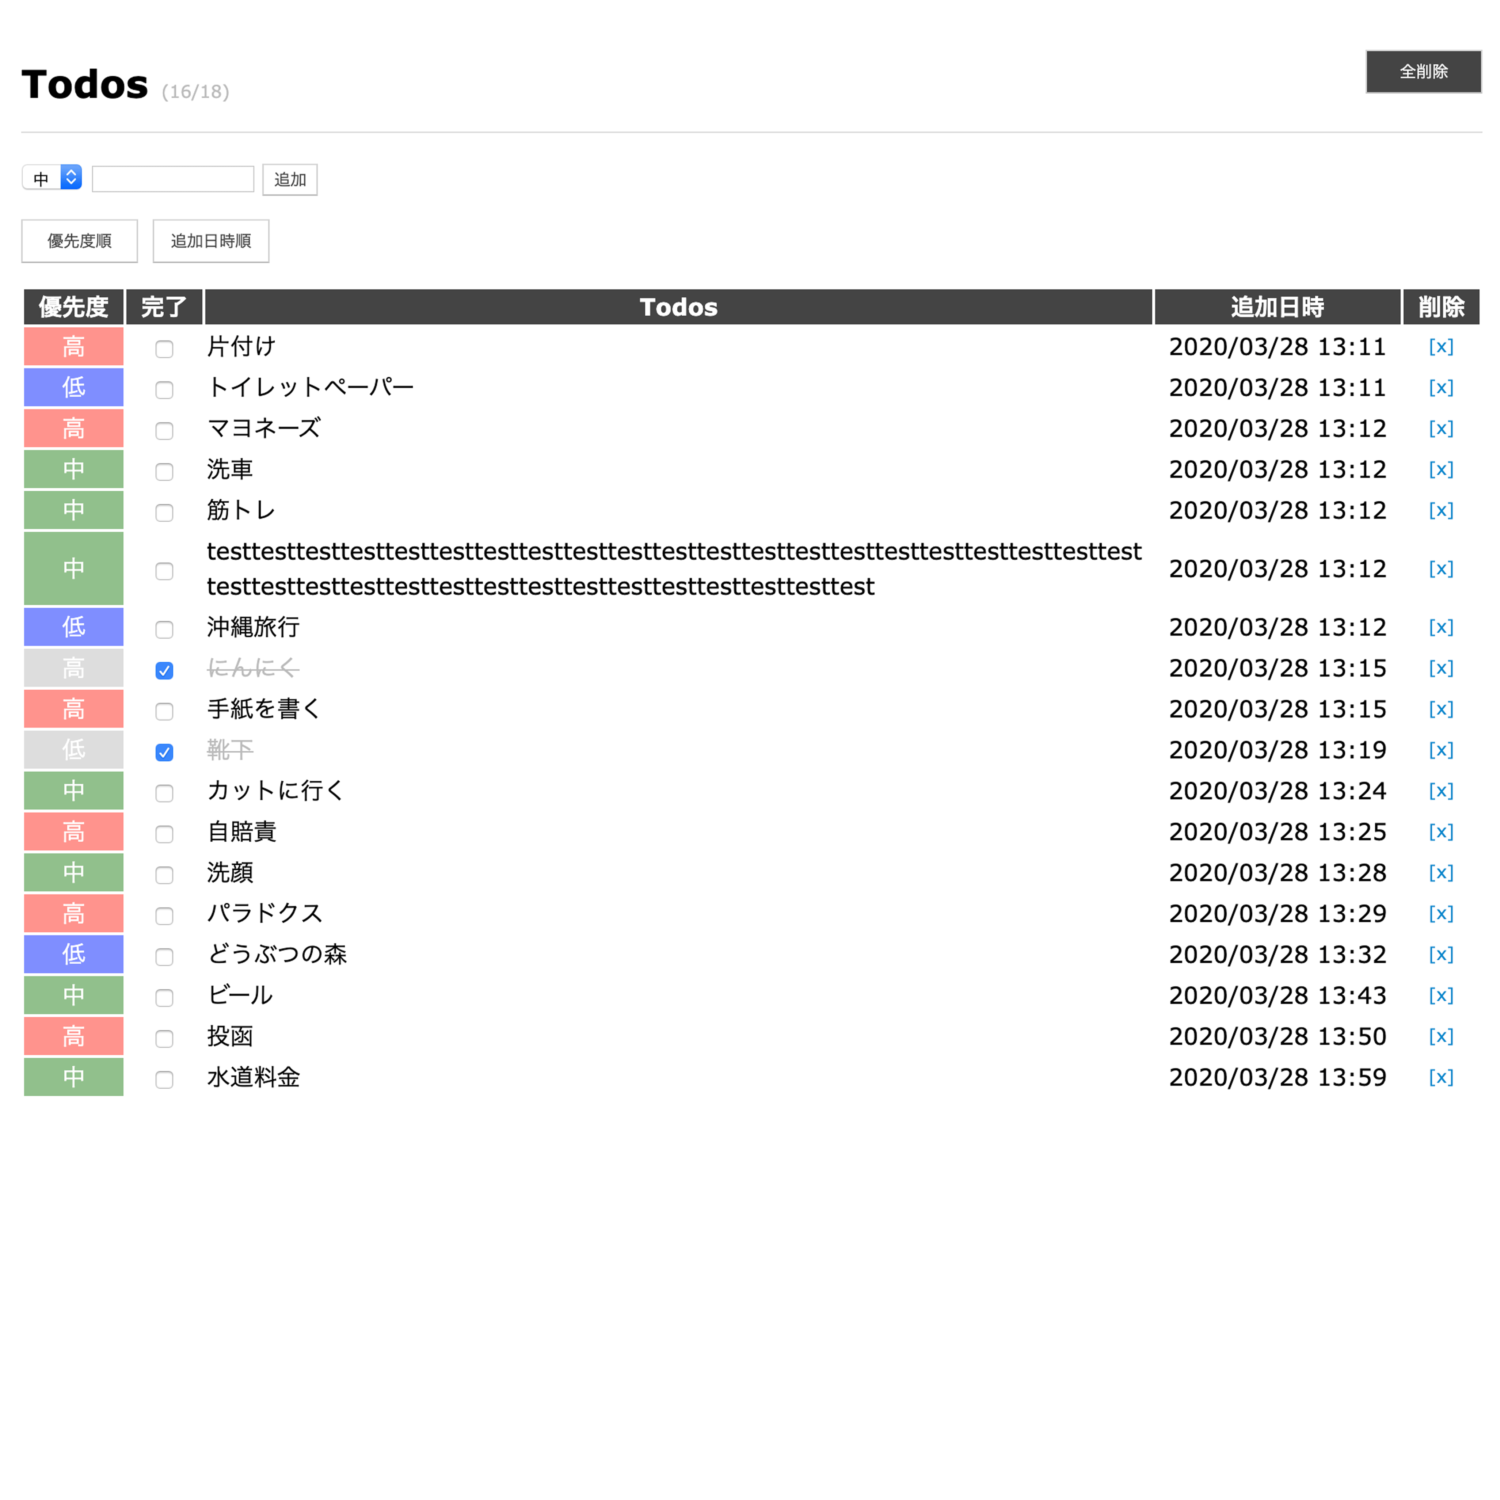This screenshot has height=1500, width=1500.
Task: Click the 追加日時 column header
Action: point(1277,307)
